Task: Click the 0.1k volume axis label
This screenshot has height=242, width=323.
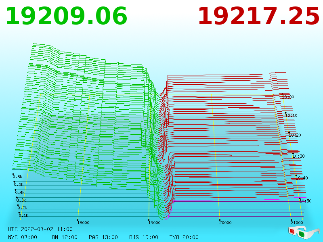Action: tap(24, 215)
